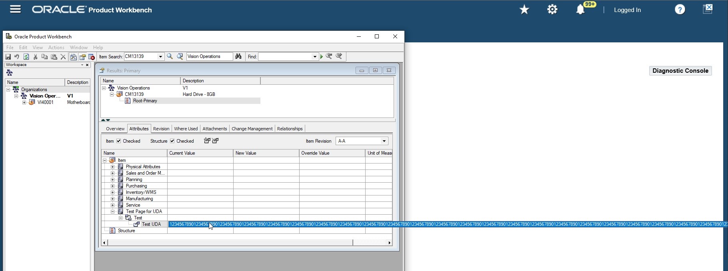
Task: Open the Edit menu
Action: tap(23, 48)
